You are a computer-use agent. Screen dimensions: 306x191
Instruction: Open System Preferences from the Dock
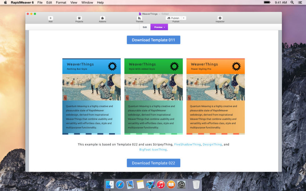[x=181, y=184]
